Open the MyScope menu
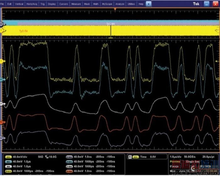The height and width of the screenshot is (176, 220). click(107, 4)
